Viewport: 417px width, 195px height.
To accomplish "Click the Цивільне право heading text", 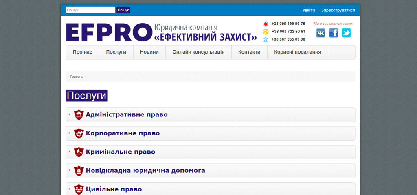I will pos(114,189).
